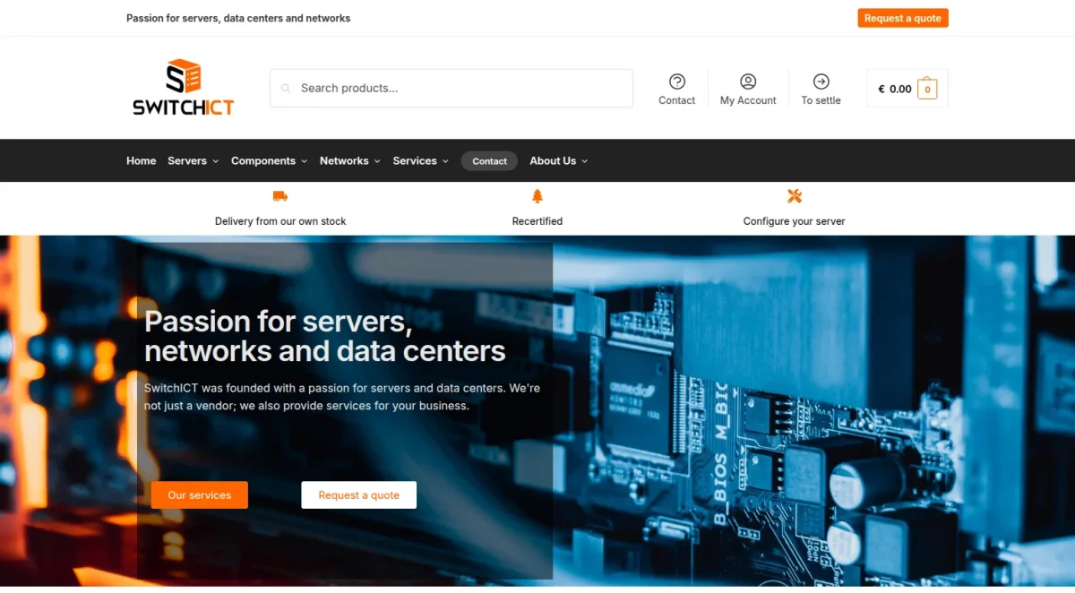Expand the Servers dropdown menu
The image size is (1075, 593).
[x=192, y=160]
